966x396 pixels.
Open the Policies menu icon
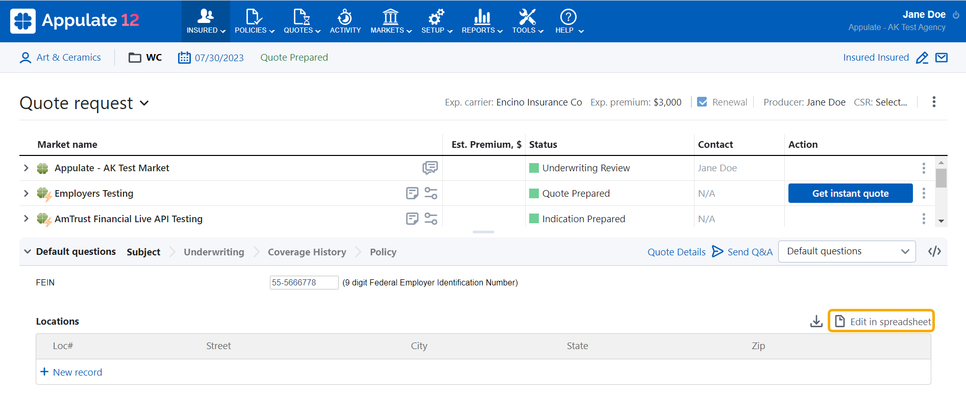pyautogui.click(x=254, y=16)
